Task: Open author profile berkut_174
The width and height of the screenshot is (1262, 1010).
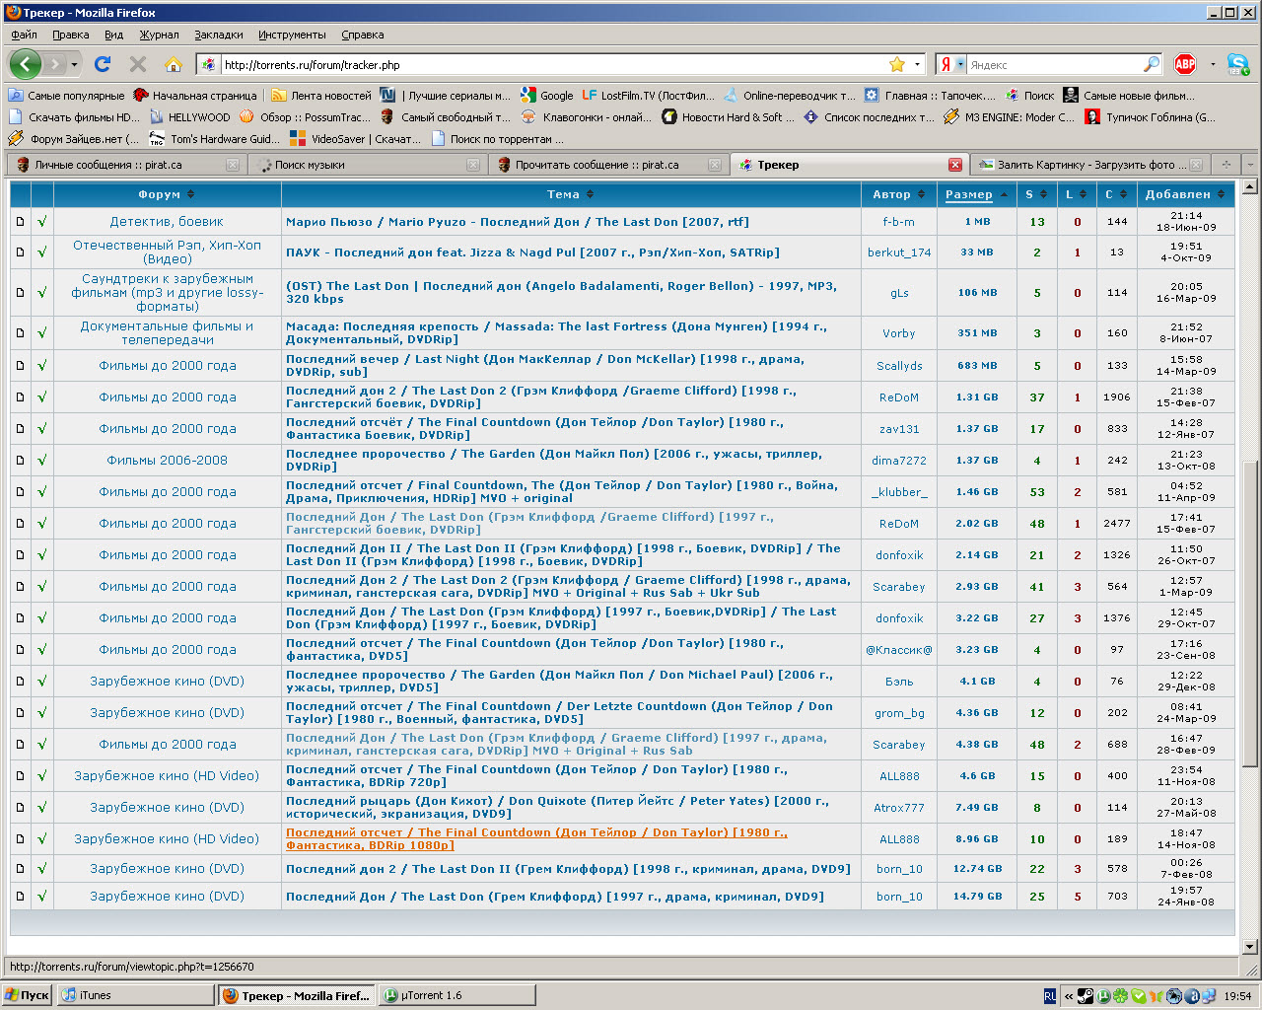Action: 899,252
